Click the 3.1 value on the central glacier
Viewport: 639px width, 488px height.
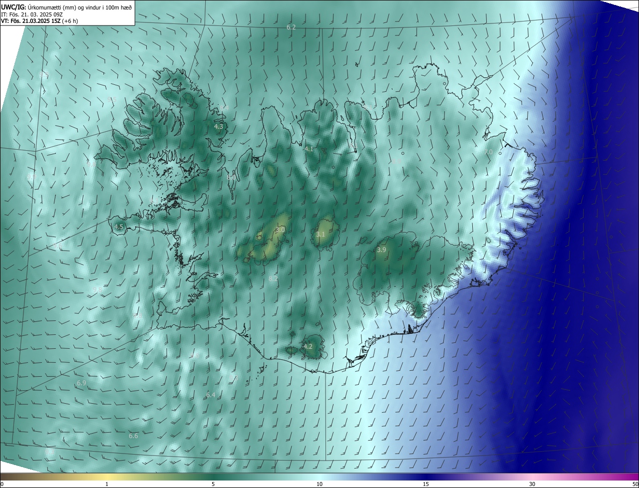click(320, 234)
